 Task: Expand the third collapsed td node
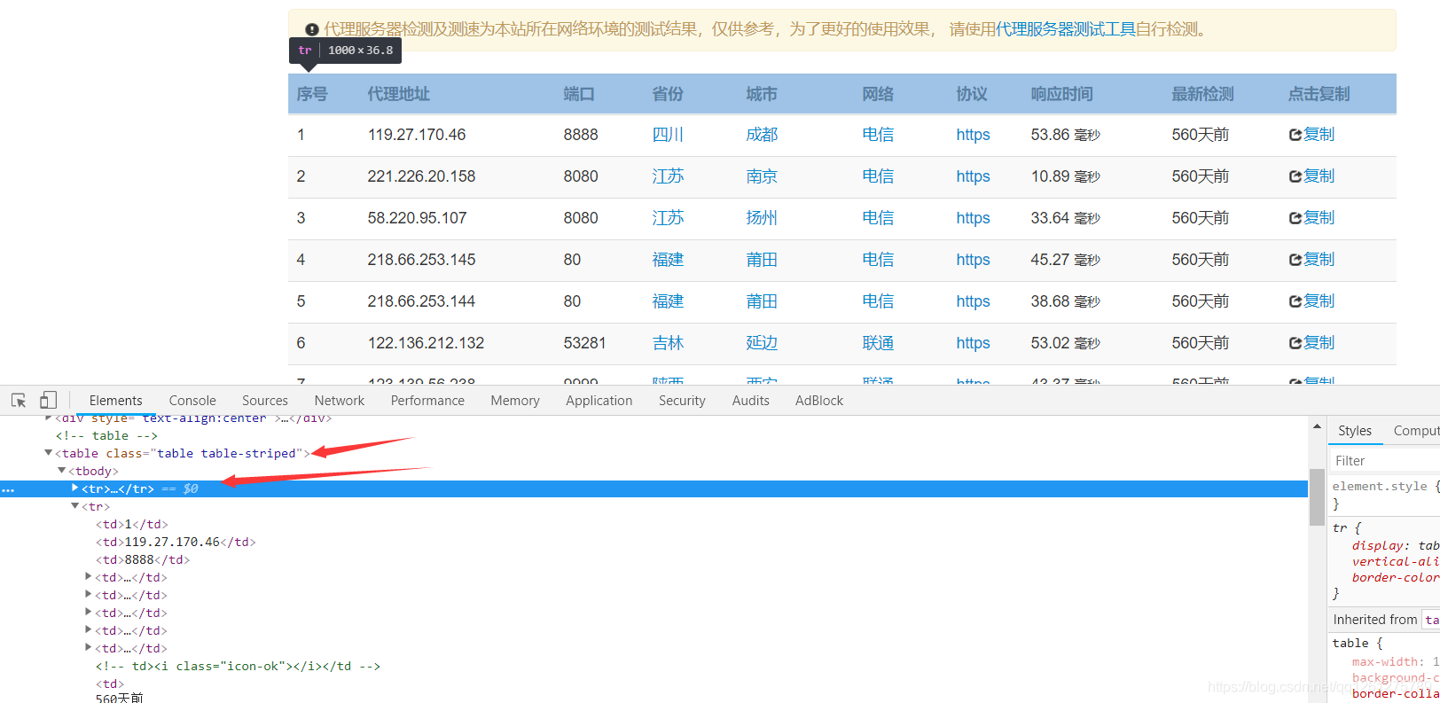point(89,613)
